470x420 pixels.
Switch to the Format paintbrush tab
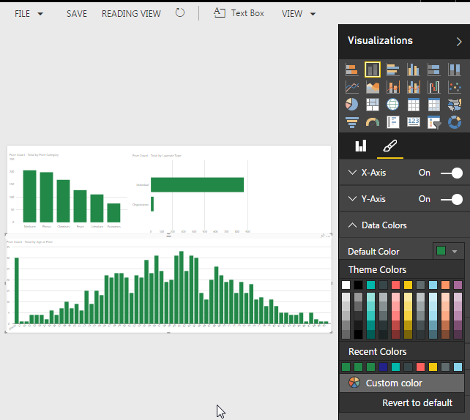[390, 146]
